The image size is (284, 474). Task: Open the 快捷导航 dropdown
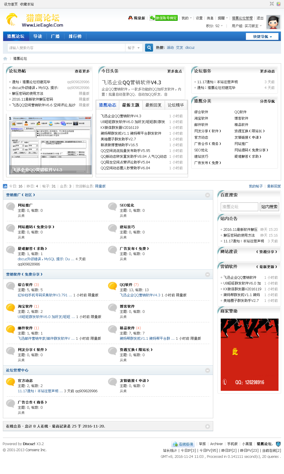[262, 36]
